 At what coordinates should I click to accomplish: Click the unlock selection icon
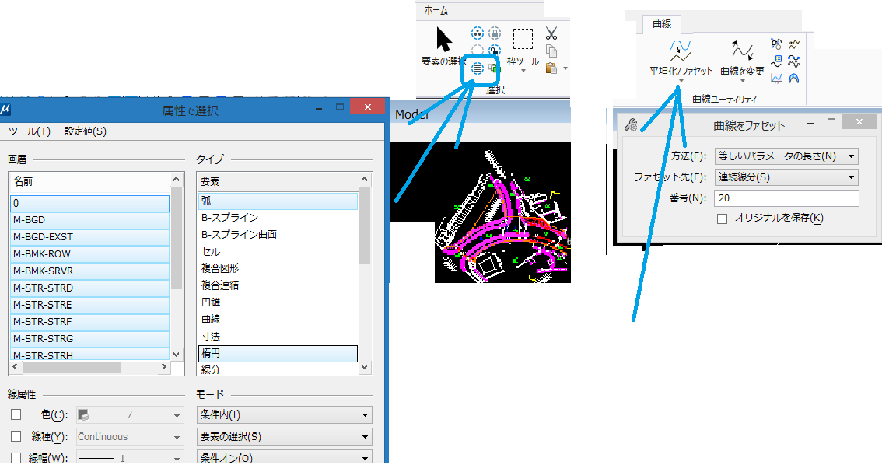pos(495,50)
